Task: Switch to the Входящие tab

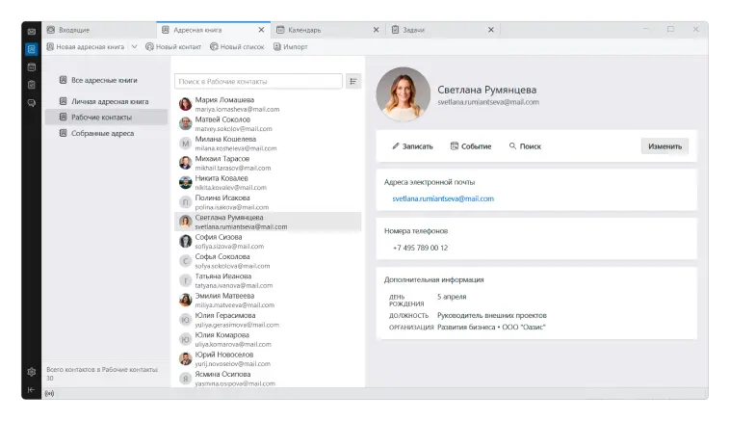Action: click(99, 30)
